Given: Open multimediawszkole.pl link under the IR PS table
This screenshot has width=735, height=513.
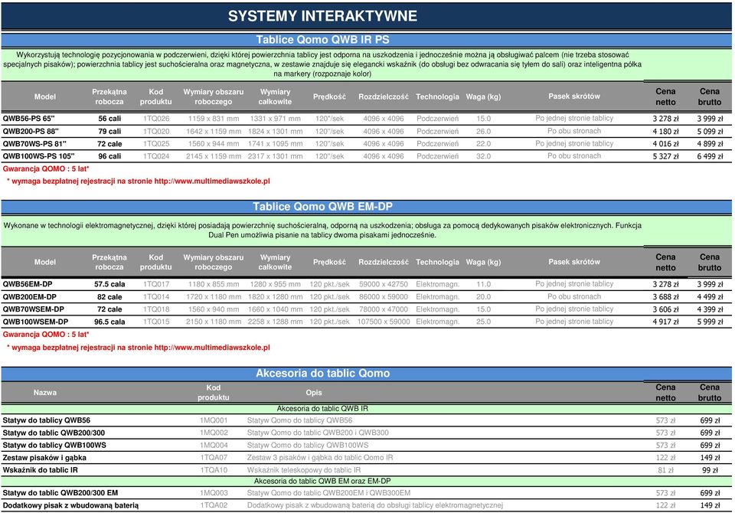Looking at the screenshot, I should pyautogui.click(x=212, y=181).
